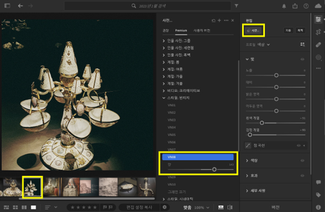Click the 흑백 black and white button
Image resolution: width=325 pixels, height=212 pixels.
pyautogui.click(x=300, y=31)
